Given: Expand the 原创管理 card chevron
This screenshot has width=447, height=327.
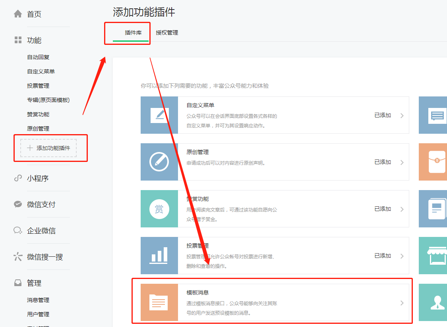Looking at the screenshot, I should (x=402, y=162).
